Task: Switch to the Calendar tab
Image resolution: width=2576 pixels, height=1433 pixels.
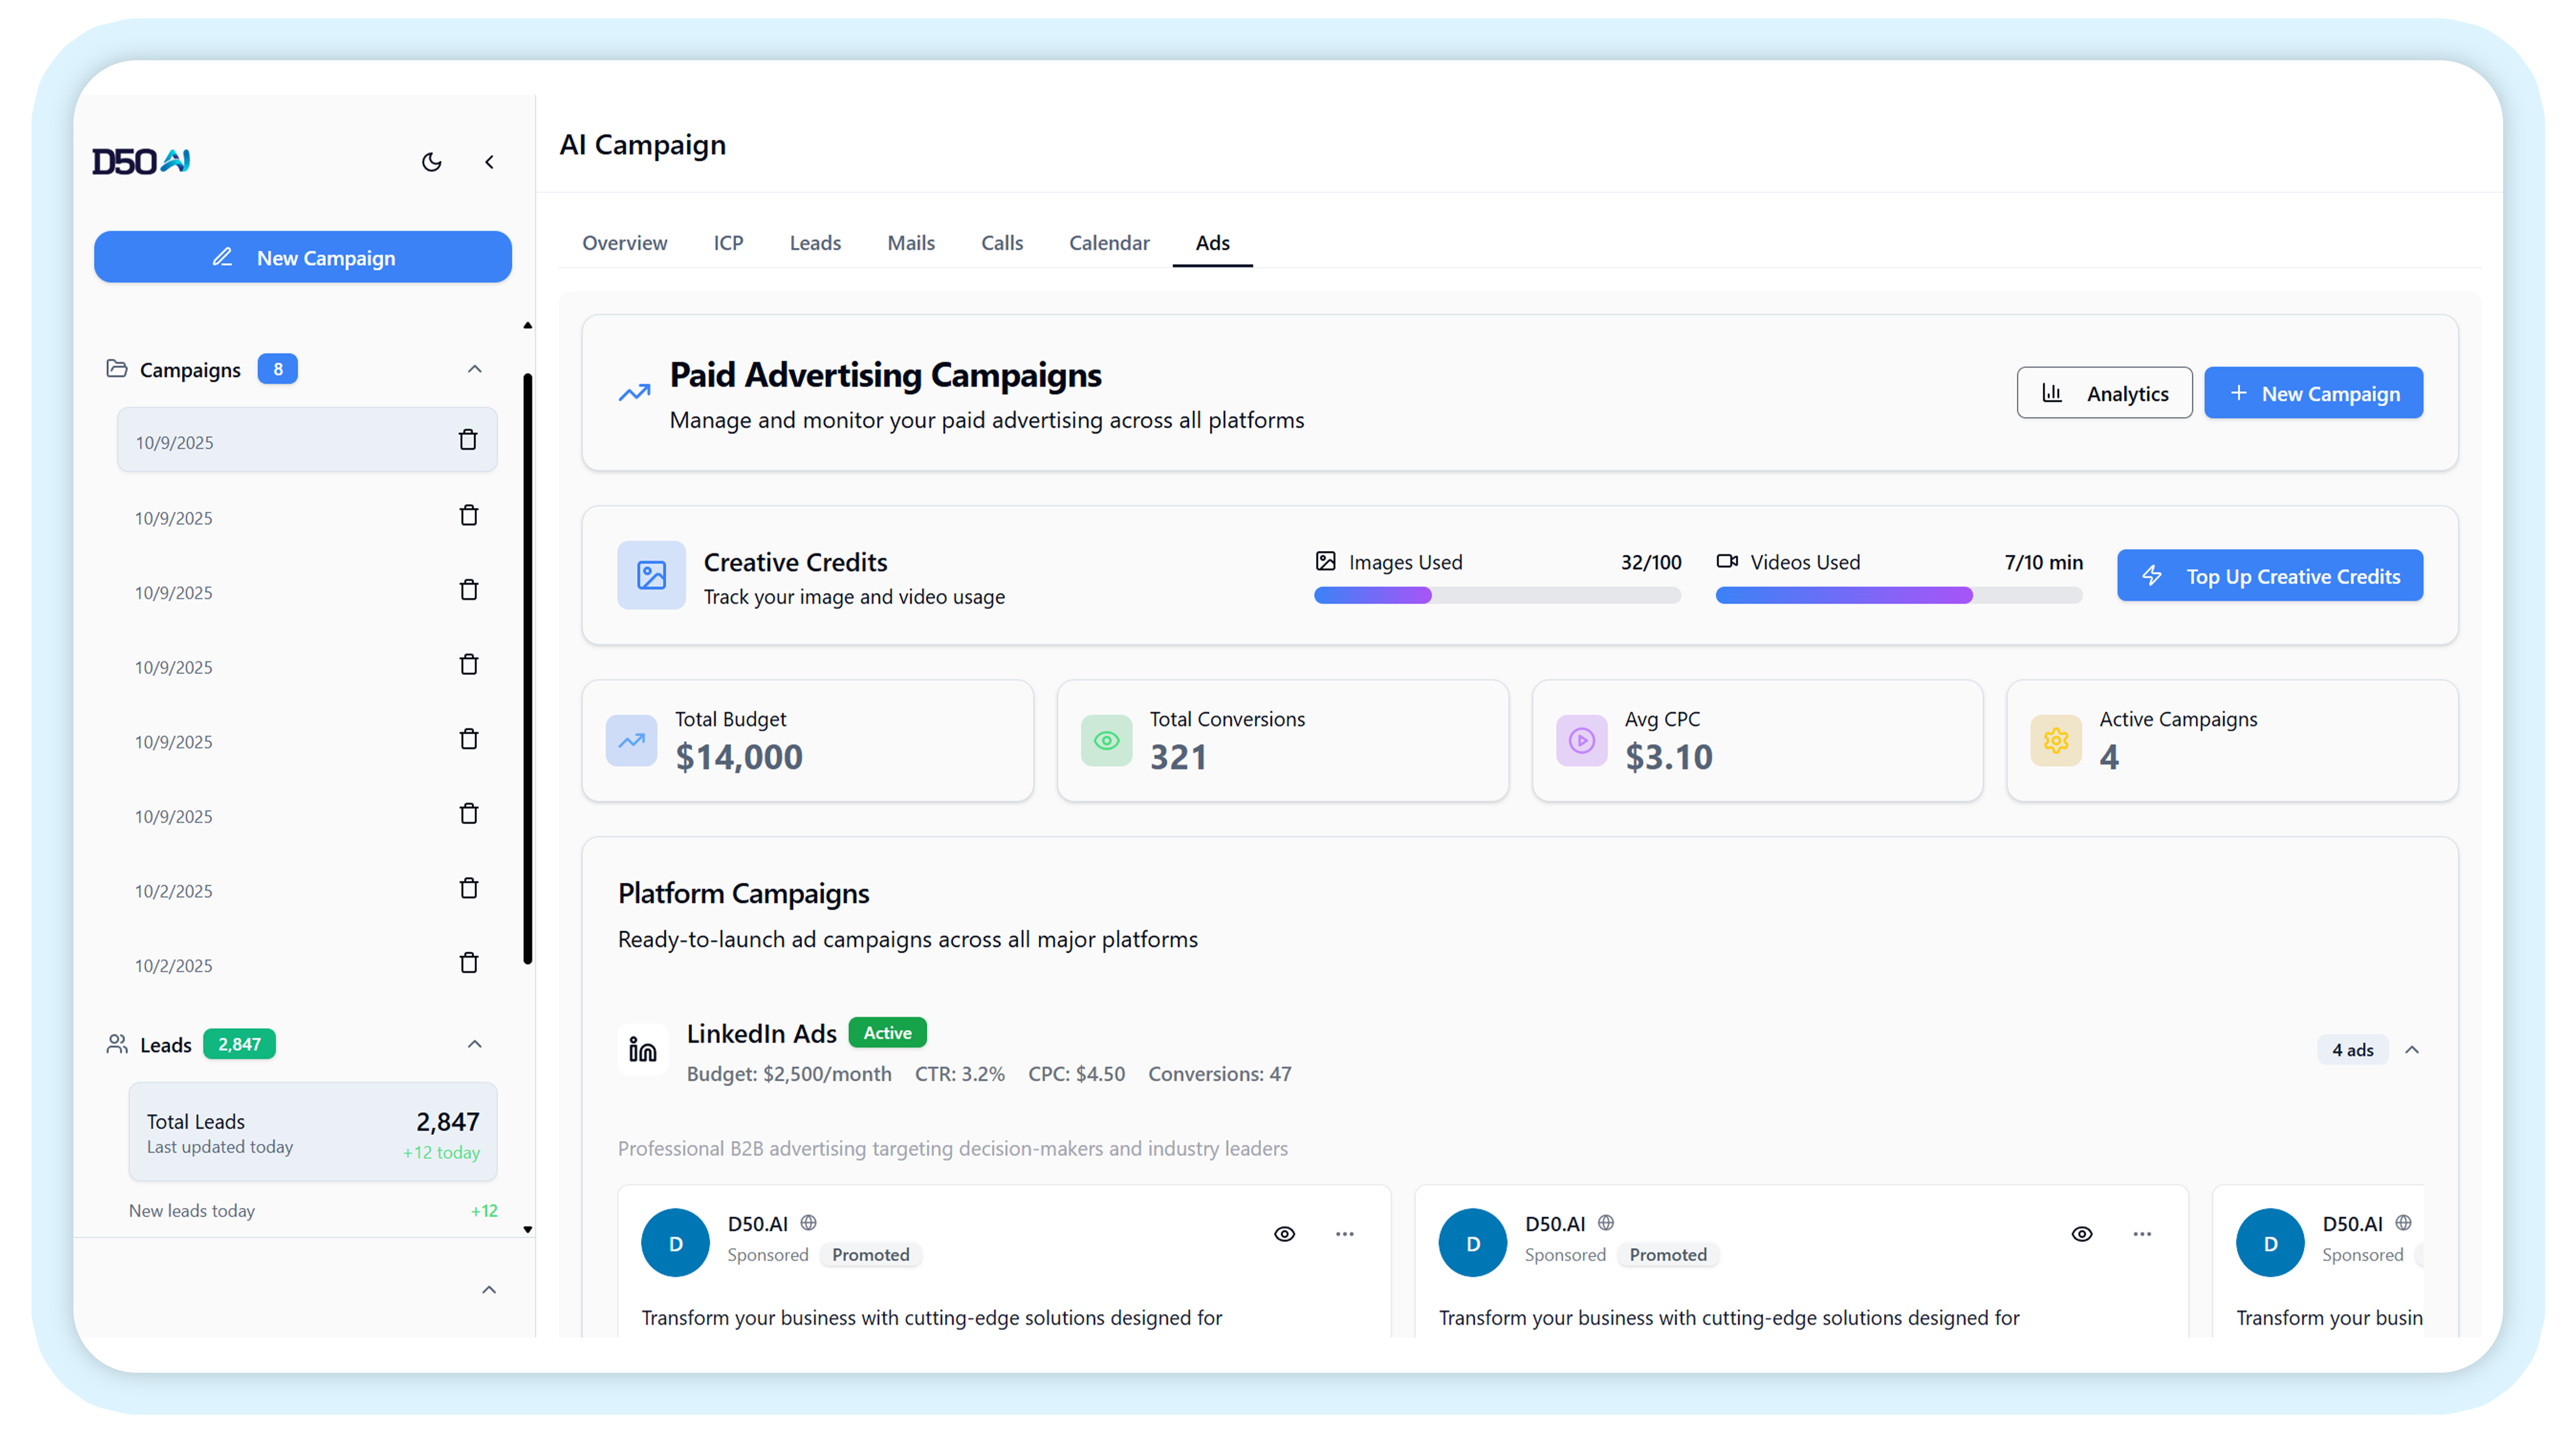Action: pyautogui.click(x=1108, y=243)
